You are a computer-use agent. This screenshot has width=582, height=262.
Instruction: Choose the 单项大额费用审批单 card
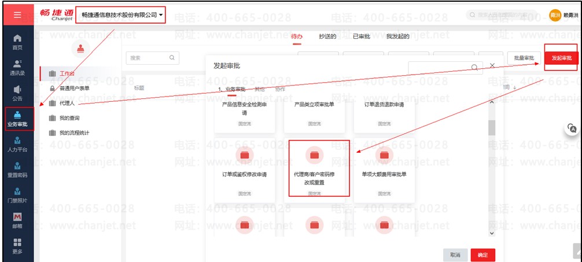(x=384, y=171)
